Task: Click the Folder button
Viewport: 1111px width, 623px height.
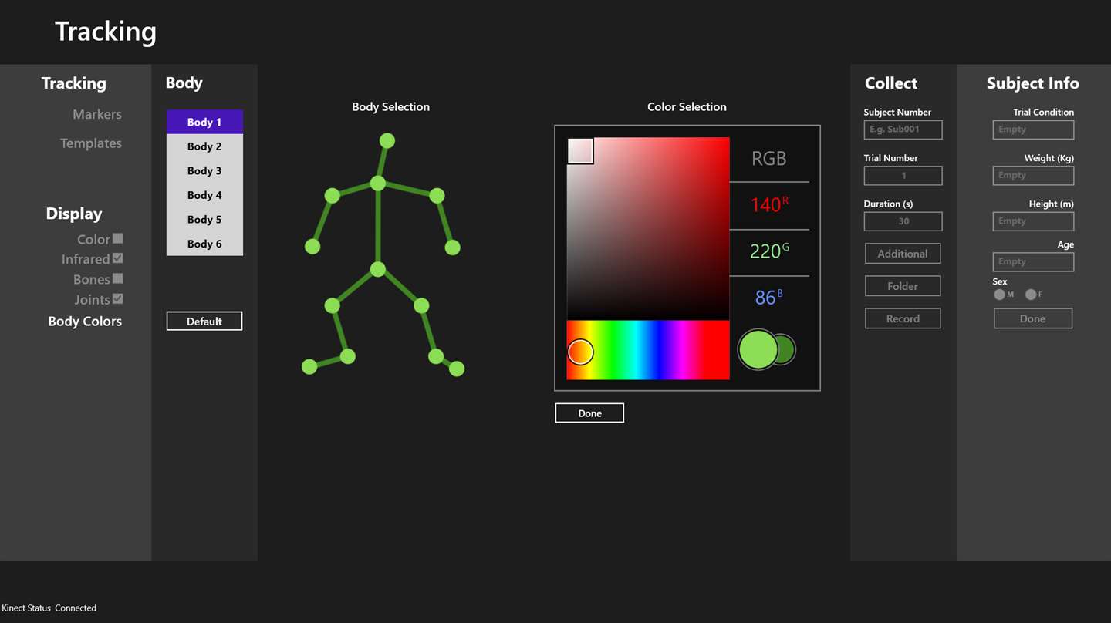Action: (903, 286)
